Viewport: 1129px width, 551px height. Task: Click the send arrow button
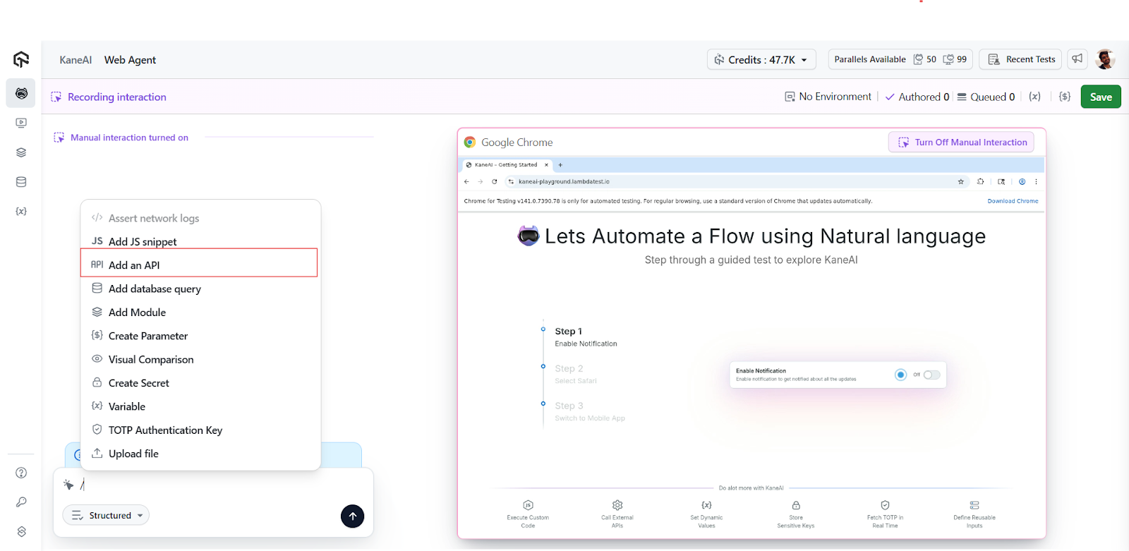pos(352,516)
